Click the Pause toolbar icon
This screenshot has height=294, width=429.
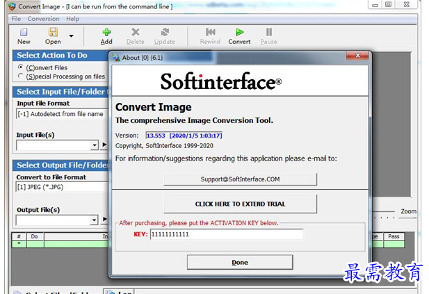[268, 32]
